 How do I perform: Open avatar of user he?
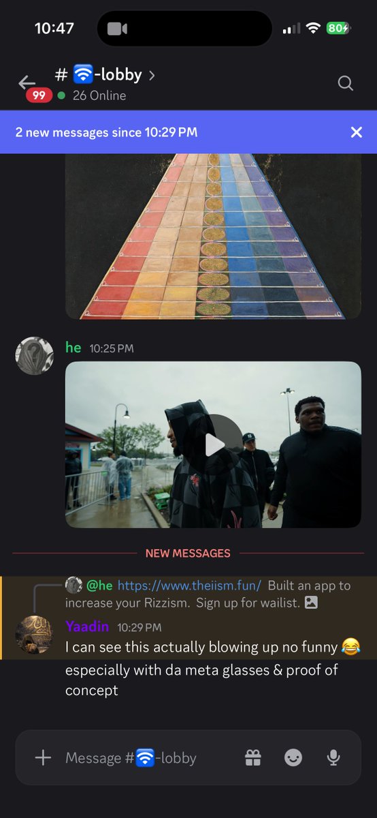tap(33, 356)
